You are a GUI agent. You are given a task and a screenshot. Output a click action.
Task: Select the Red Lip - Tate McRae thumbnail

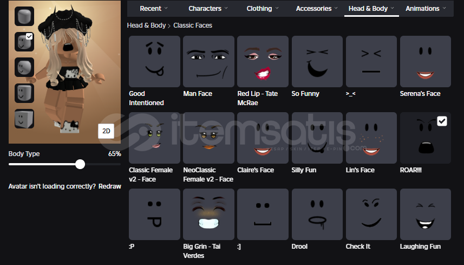[x=263, y=61]
